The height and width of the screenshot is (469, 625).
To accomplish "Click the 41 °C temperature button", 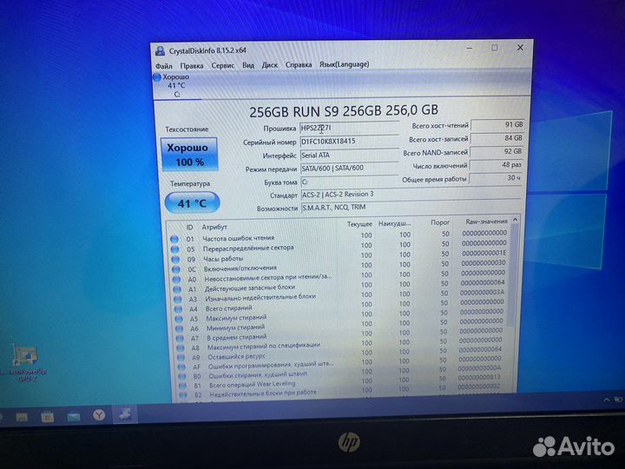I will point(192,203).
